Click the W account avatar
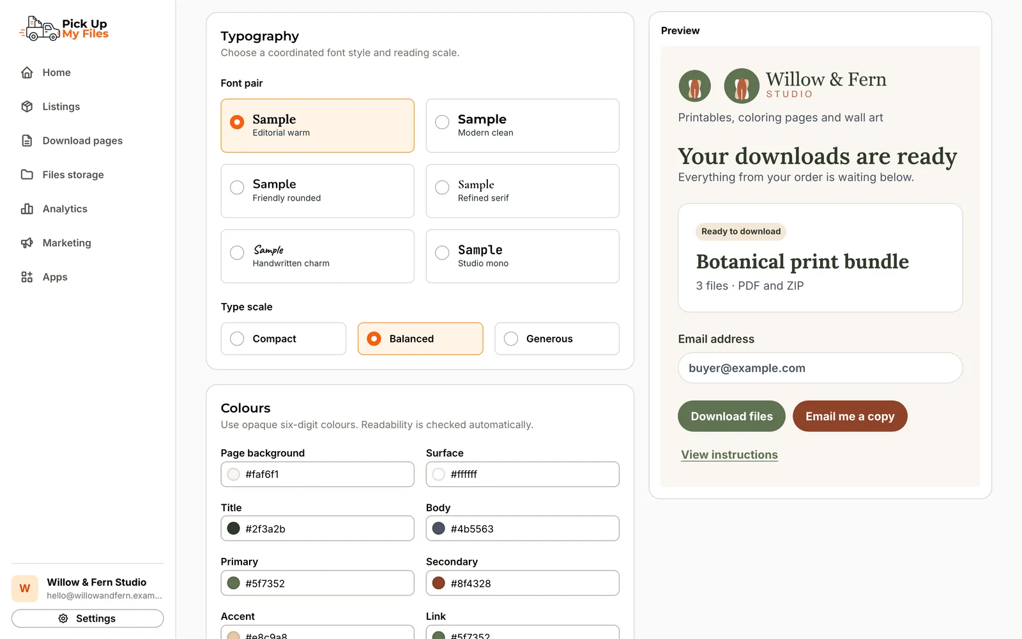Viewport: 1022px width, 639px height. click(x=25, y=589)
